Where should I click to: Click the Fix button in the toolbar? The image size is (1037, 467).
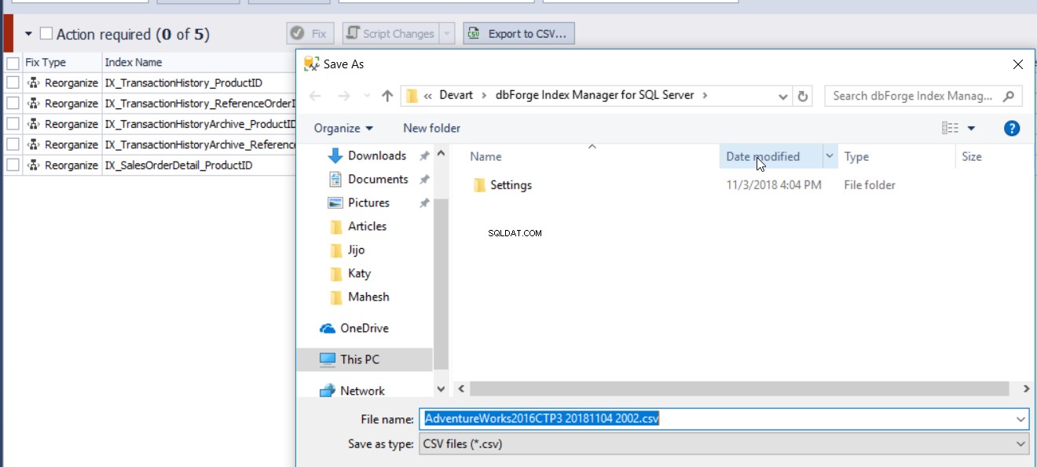[x=310, y=34]
